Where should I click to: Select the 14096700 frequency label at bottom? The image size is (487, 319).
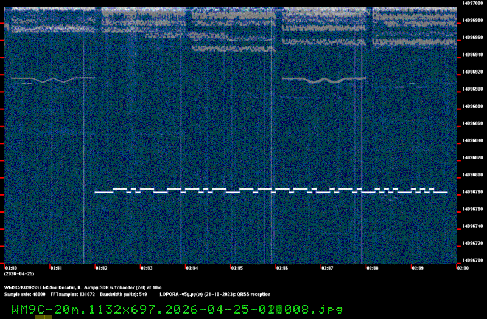[x=473, y=261]
